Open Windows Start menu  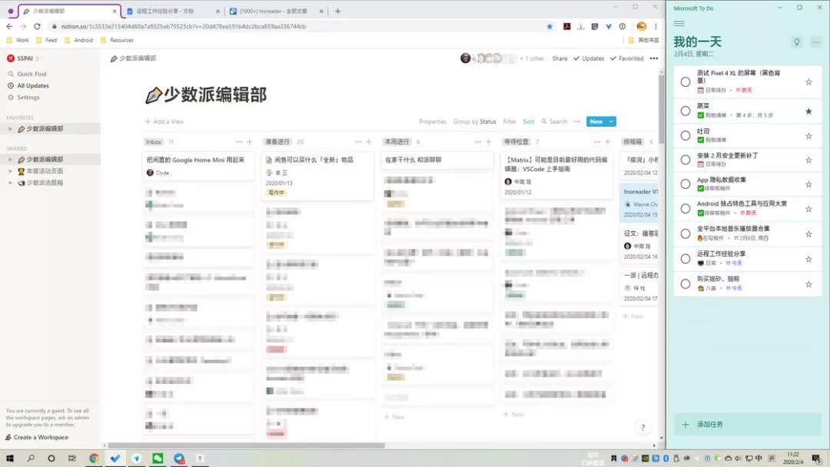click(x=9, y=459)
